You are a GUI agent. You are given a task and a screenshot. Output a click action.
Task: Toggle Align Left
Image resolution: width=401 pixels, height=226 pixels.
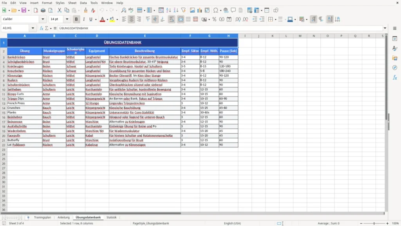(x=124, y=19)
